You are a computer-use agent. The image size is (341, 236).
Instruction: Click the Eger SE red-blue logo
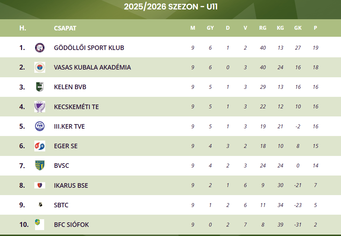pyautogui.click(x=40, y=146)
